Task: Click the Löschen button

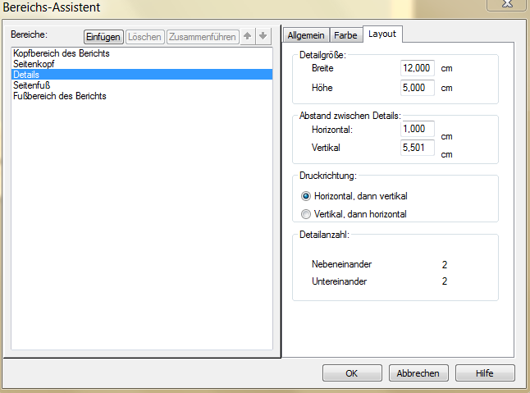Action: [144, 36]
